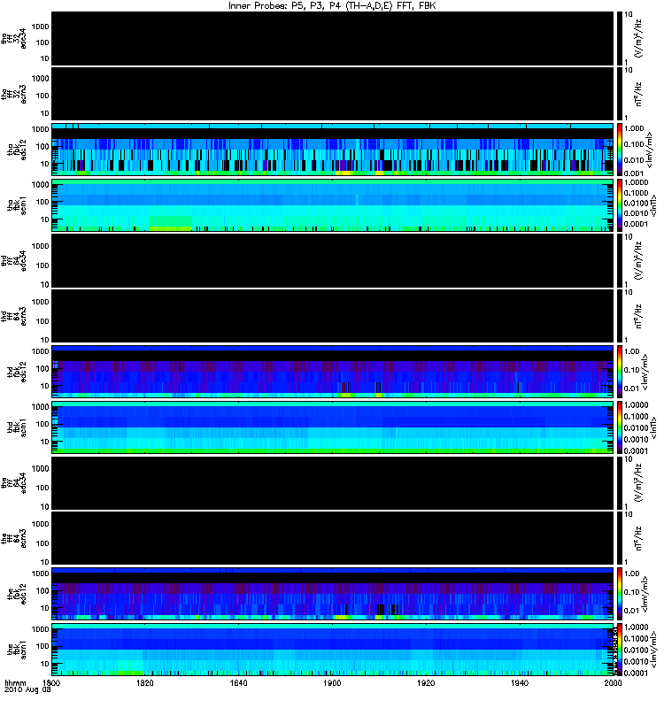Click the empty tha fff 32 edc34 panel

pos(332,38)
